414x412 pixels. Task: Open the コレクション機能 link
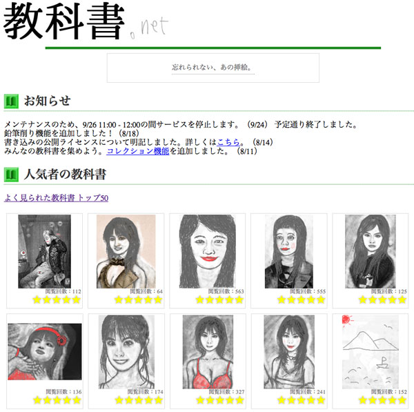(x=137, y=150)
